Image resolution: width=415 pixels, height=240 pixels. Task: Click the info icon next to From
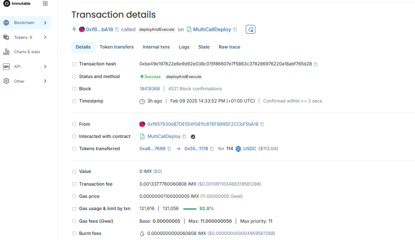pos(74,124)
